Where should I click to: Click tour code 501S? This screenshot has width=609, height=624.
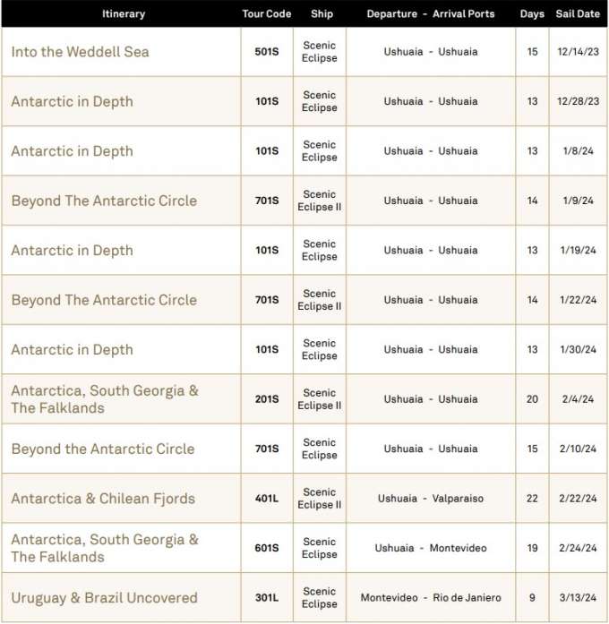(267, 52)
